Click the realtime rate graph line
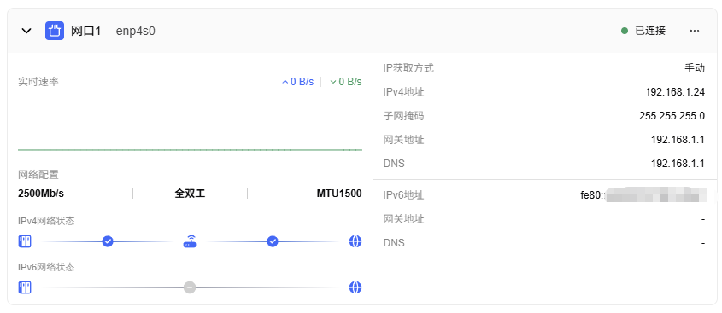722x313 pixels. coord(190,150)
